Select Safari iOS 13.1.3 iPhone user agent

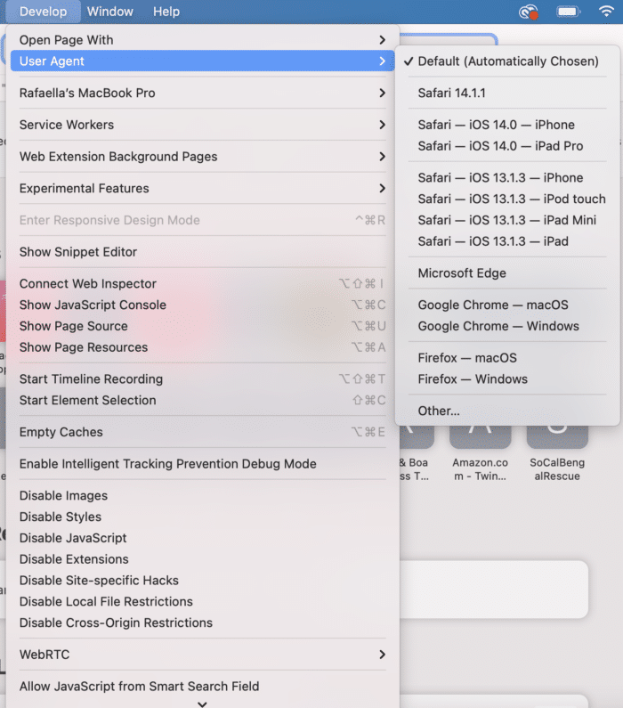(507, 177)
